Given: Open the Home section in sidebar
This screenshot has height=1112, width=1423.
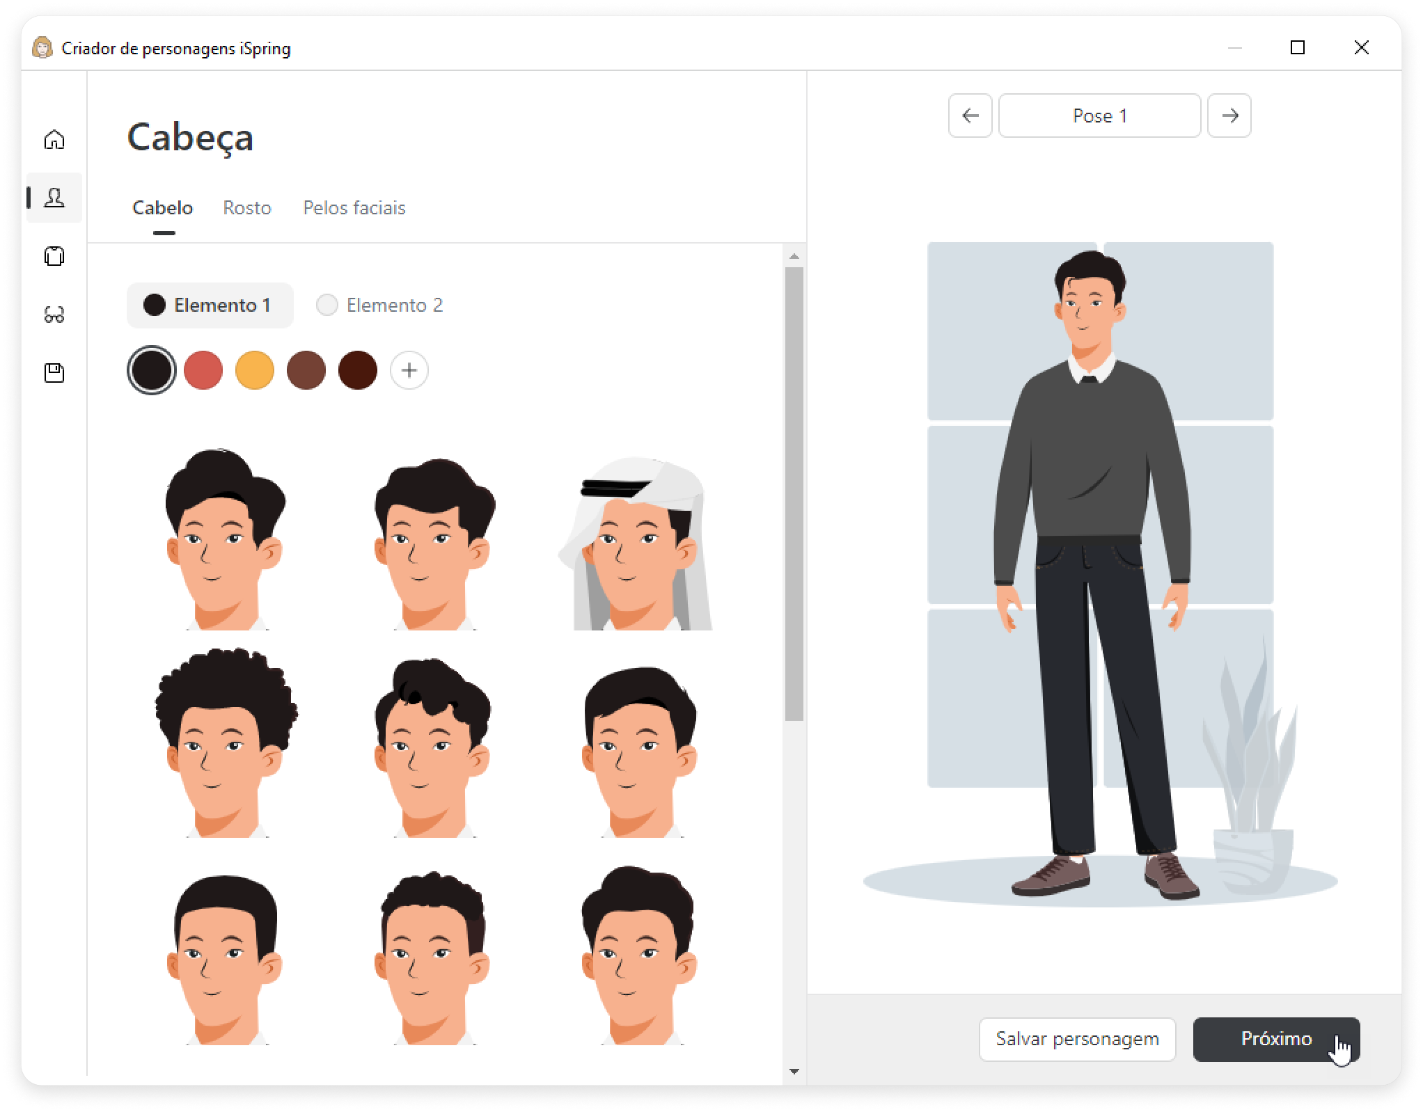Looking at the screenshot, I should coord(54,140).
